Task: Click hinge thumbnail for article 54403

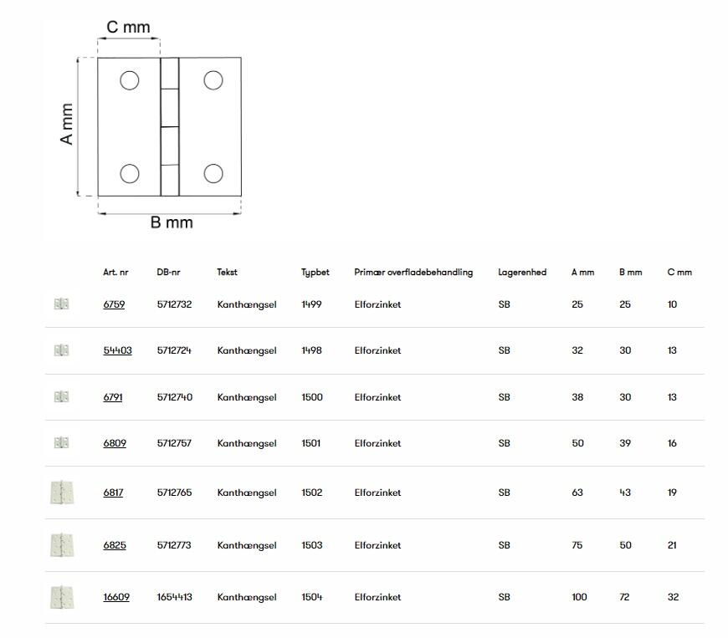Action: (61, 350)
